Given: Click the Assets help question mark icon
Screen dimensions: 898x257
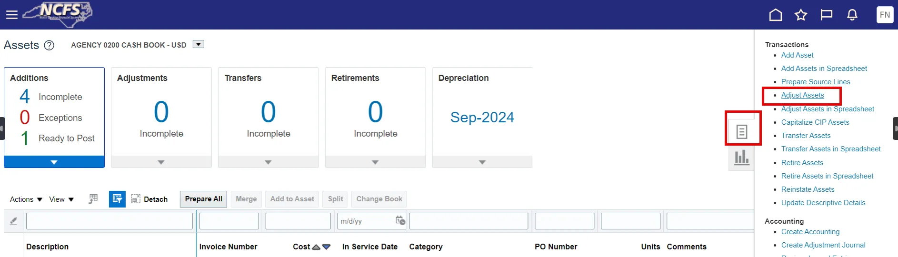Looking at the screenshot, I should point(49,45).
